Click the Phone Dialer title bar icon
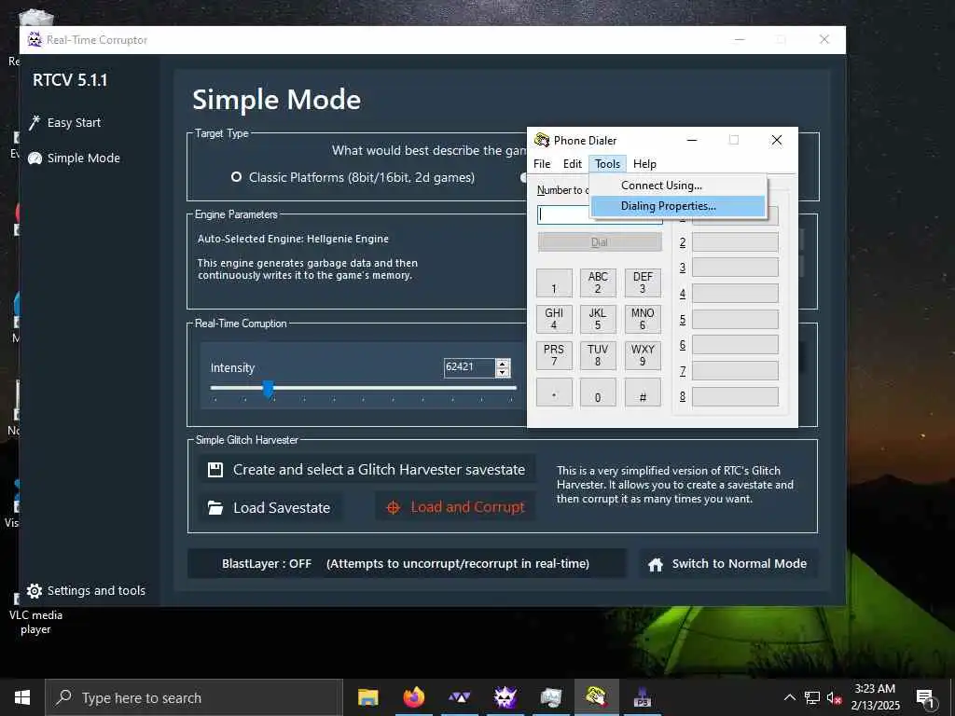This screenshot has height=716, width=955. click(x=542, y=140)
